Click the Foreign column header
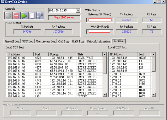This screenshot has width=167, height=120. 62,54
